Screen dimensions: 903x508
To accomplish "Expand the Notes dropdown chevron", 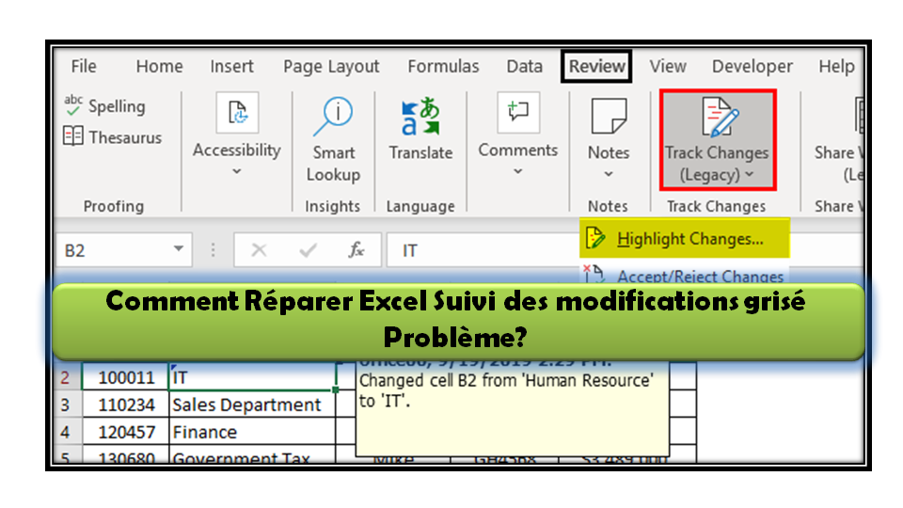I will [x=608, y=174].
